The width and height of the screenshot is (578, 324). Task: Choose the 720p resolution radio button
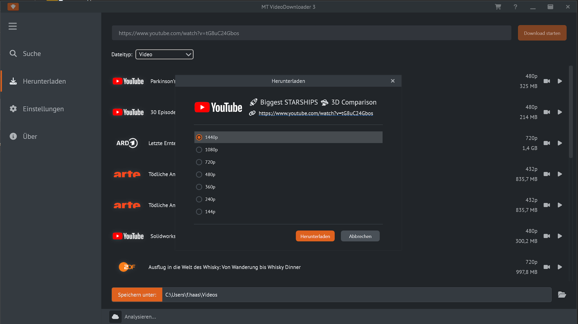coord(199,162)
